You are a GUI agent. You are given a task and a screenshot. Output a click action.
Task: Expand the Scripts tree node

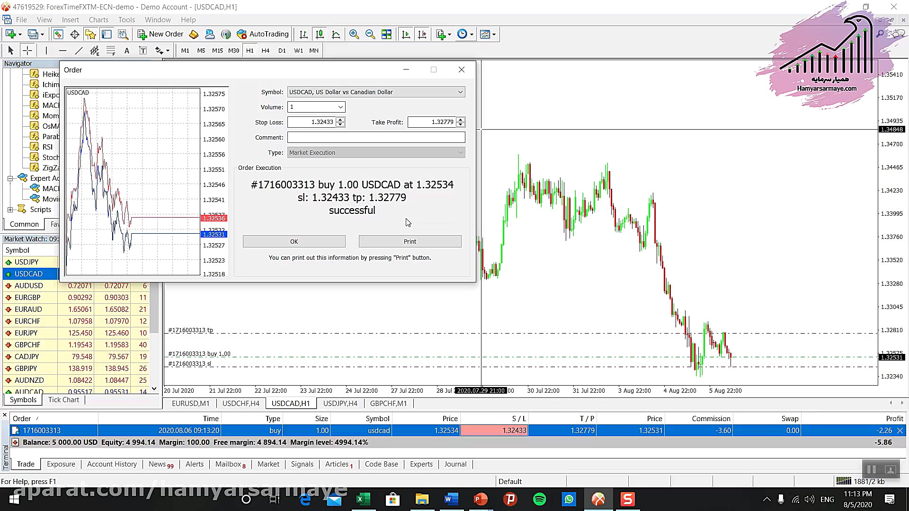tap(10, 210)
